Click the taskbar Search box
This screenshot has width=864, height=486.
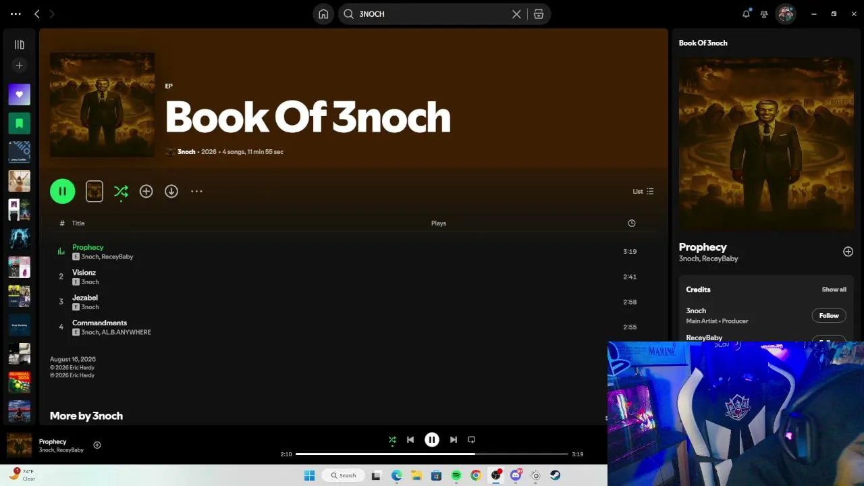pyautogui.click(x=344, y=476)
